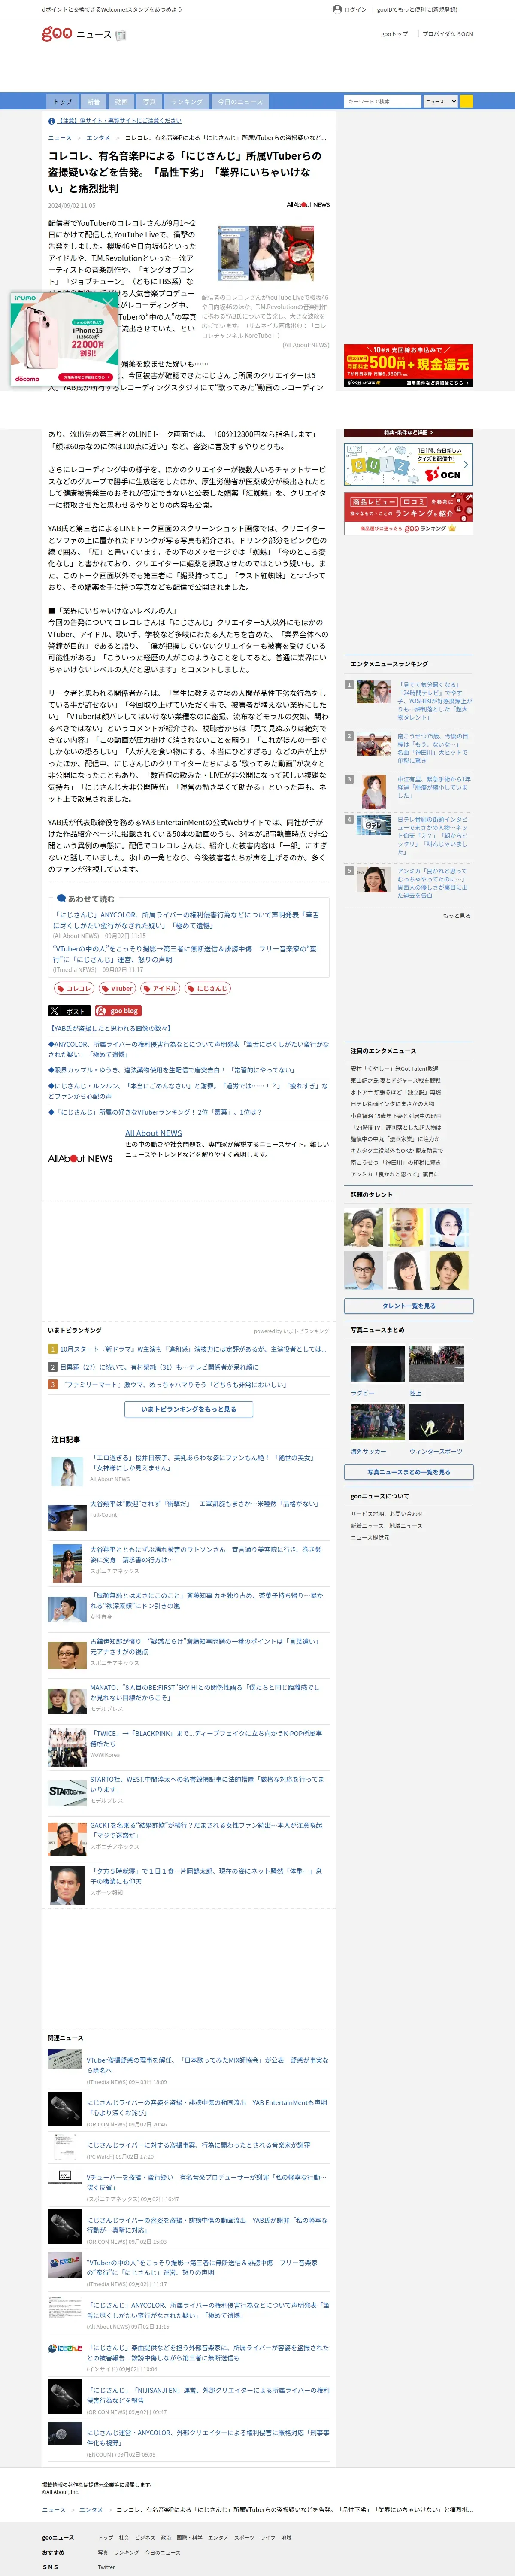Open the first talent portrait in 話題のタレント

pyautogui.click(x=363, y=1227)
